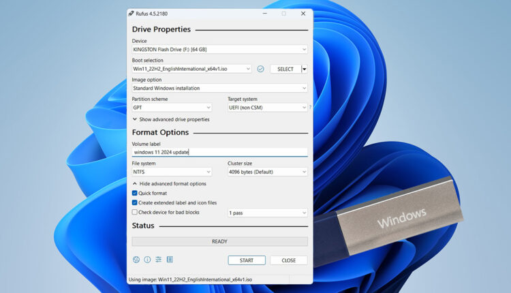The width and height of the screenshot is (511, 293).
Task: Click the Target system help question mark
Action: point(310,107)
